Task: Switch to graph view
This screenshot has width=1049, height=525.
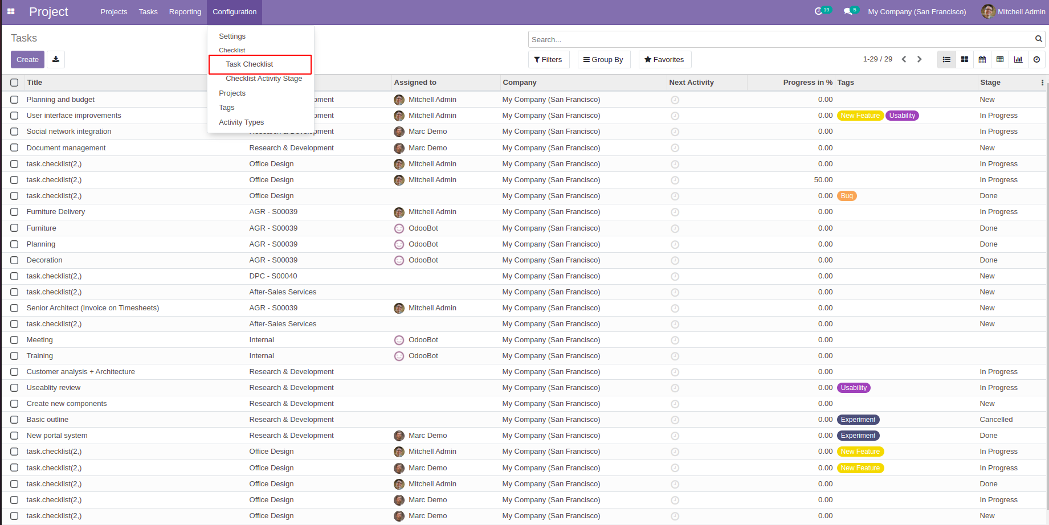Action: 1018,59
